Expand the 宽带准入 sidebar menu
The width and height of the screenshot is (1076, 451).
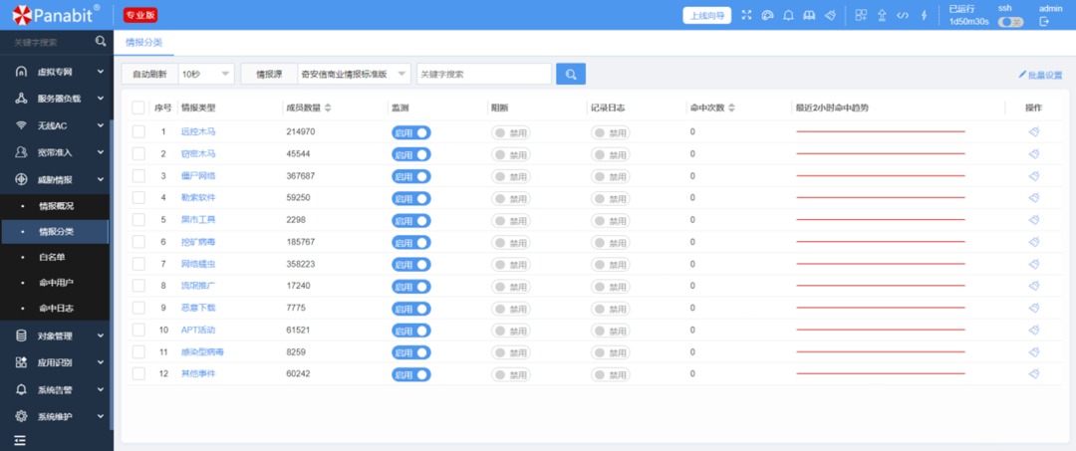[x=56, y=152]
